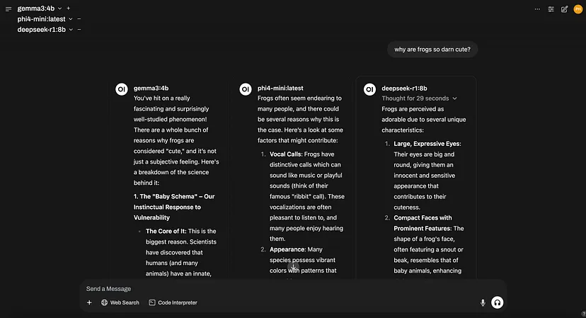Click the deepseek-r1:8b response header name
The width and height of the screenshot is (586, 318).
[x=404, y=89]
